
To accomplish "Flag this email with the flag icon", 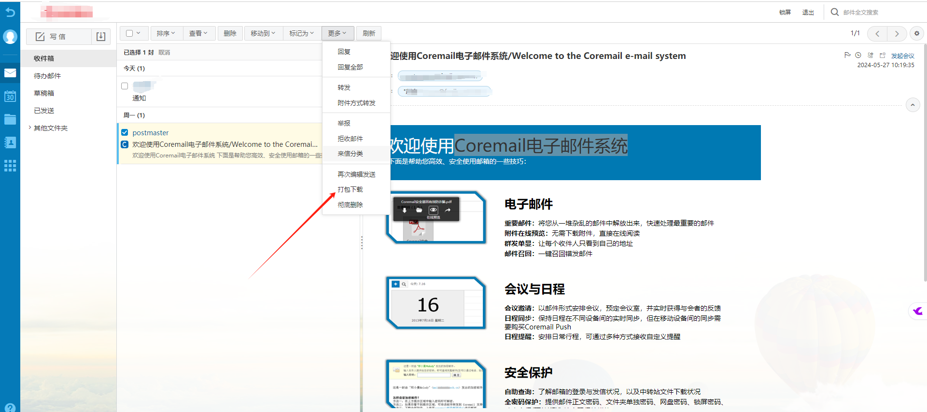I will point(847,55).
